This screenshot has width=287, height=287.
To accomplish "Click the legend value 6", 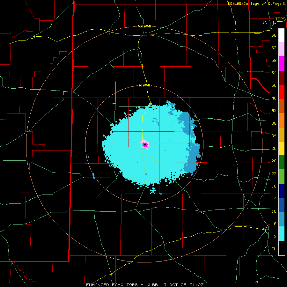I will (x=275, y=224).
